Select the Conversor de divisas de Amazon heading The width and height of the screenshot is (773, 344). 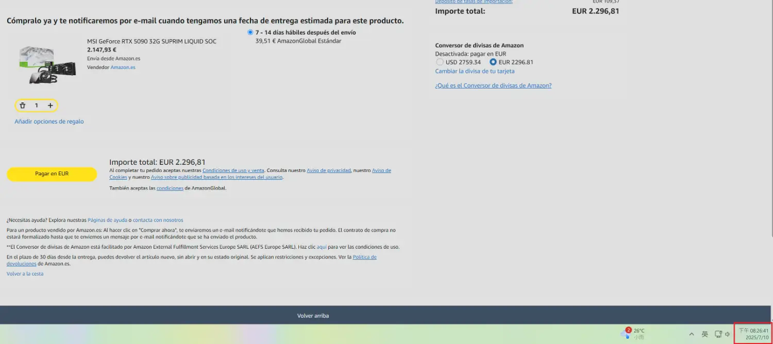[x=479, y=46]
